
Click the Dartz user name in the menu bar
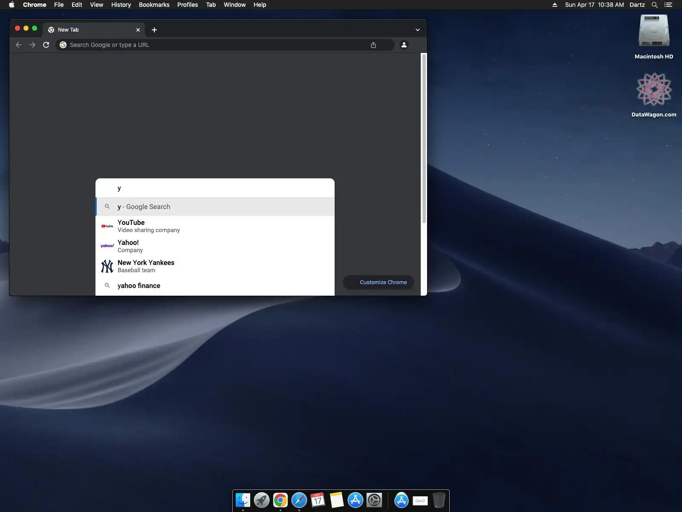(637, 5)
